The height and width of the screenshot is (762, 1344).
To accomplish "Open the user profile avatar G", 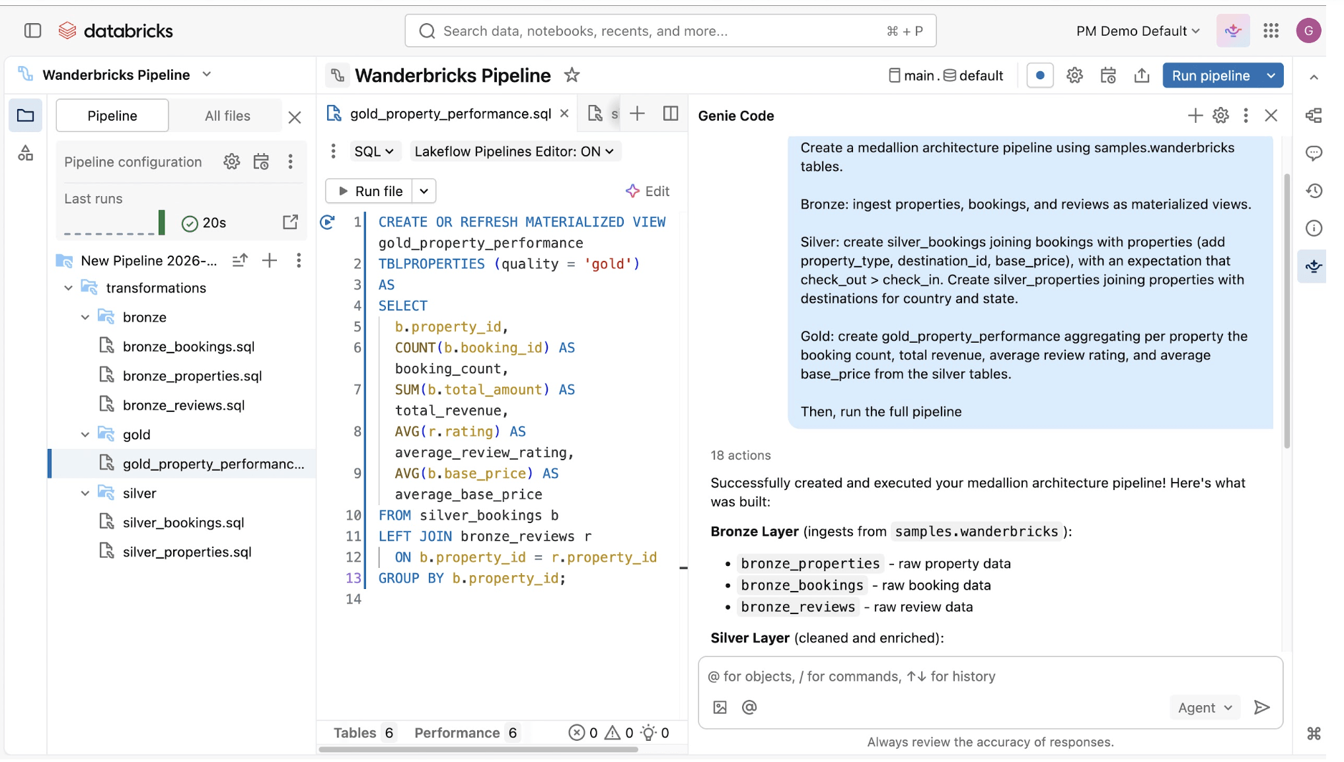I will click(1308, 30).
